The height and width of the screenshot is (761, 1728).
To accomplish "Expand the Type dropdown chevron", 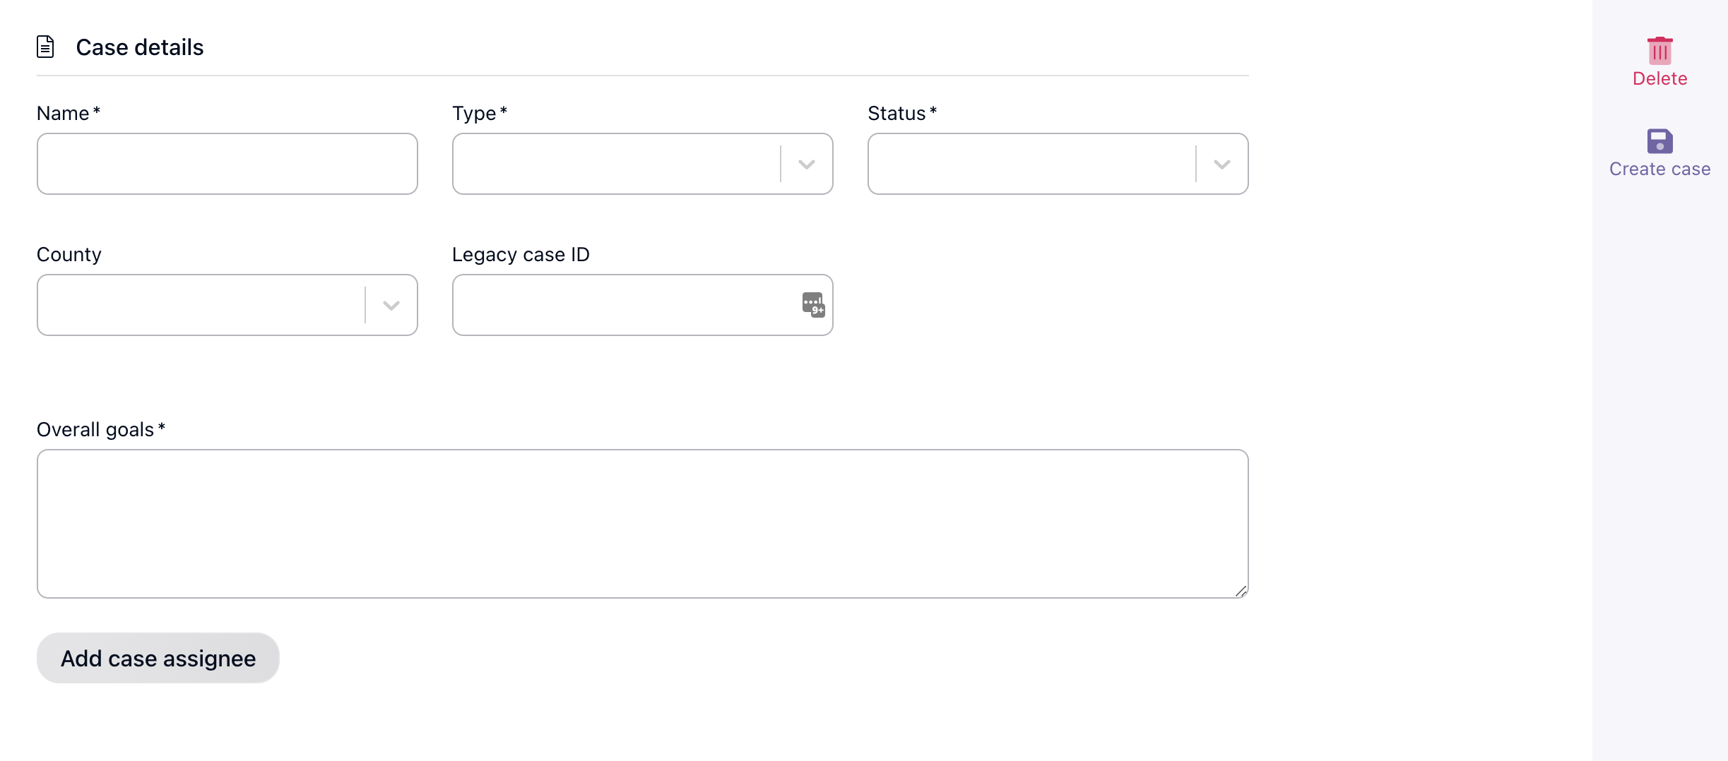I will pos(805,164).
